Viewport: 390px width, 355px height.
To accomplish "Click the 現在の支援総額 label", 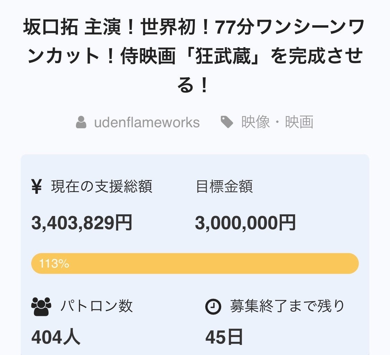I will click(x=102, y=187).
